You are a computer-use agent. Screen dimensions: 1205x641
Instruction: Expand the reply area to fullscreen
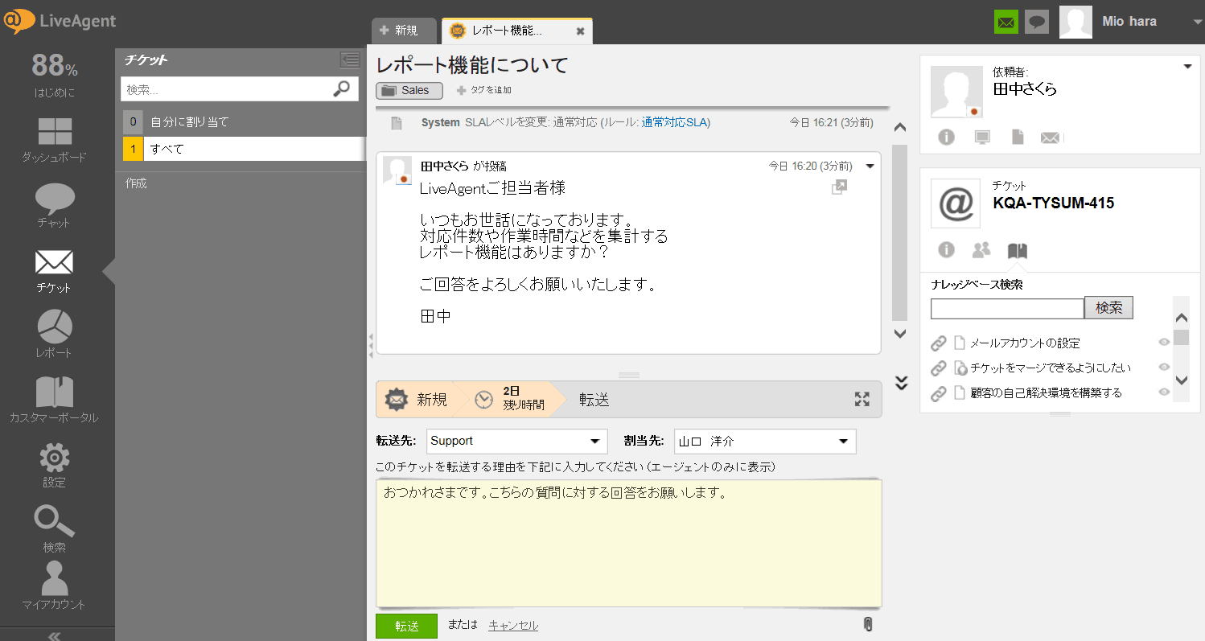point(862,399)
